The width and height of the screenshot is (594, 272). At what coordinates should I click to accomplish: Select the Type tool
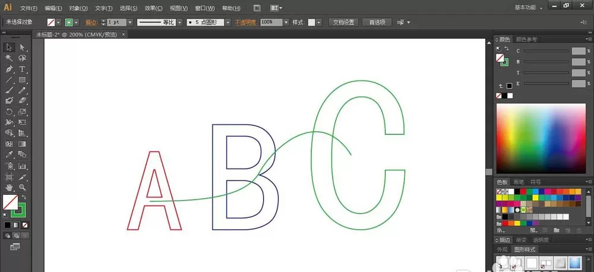(x=23, y=69)
